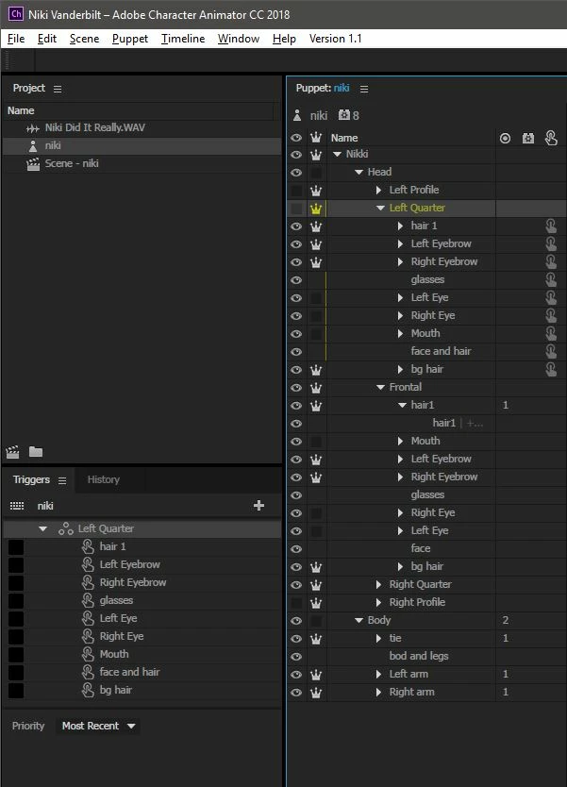
Task: Click the triggers column header hand icon
Action: click(x=551, y=138)
